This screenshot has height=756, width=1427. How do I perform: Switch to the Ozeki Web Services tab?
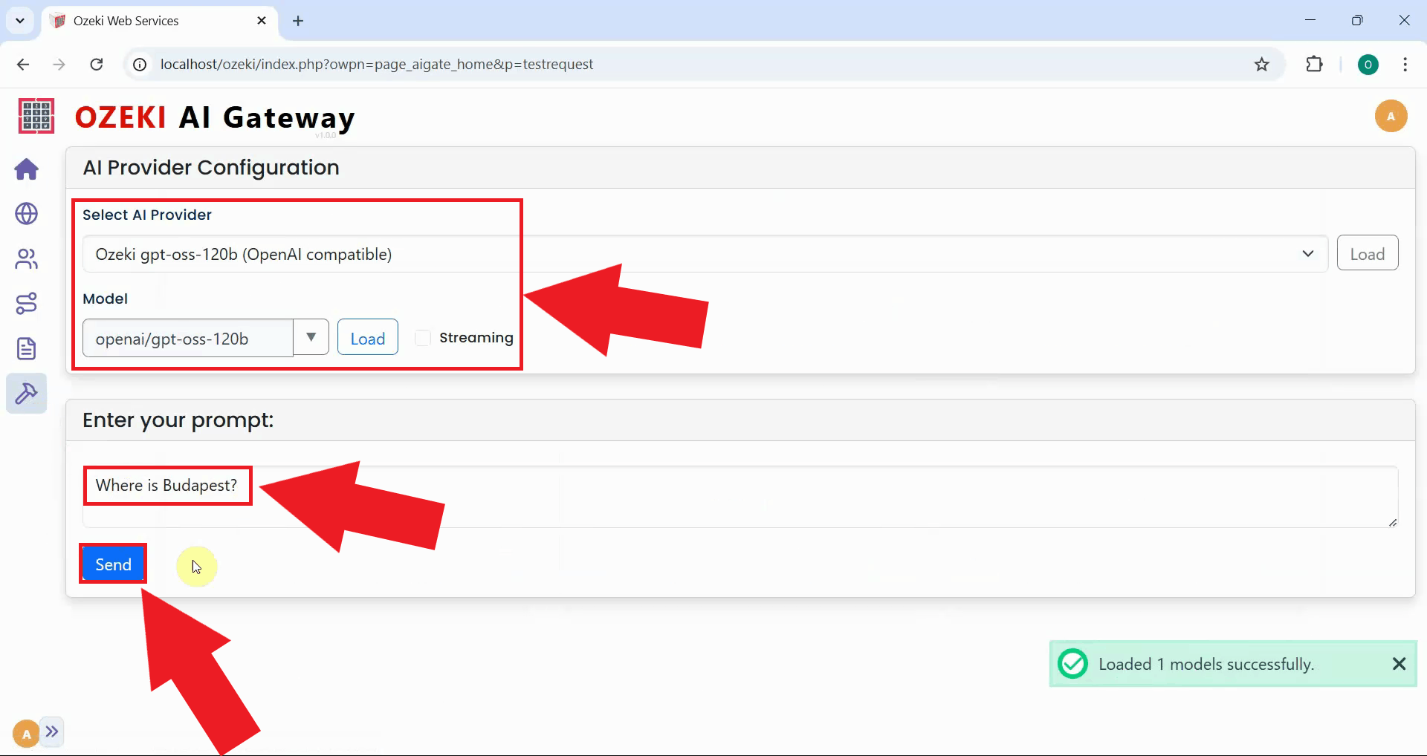[126, 21]
